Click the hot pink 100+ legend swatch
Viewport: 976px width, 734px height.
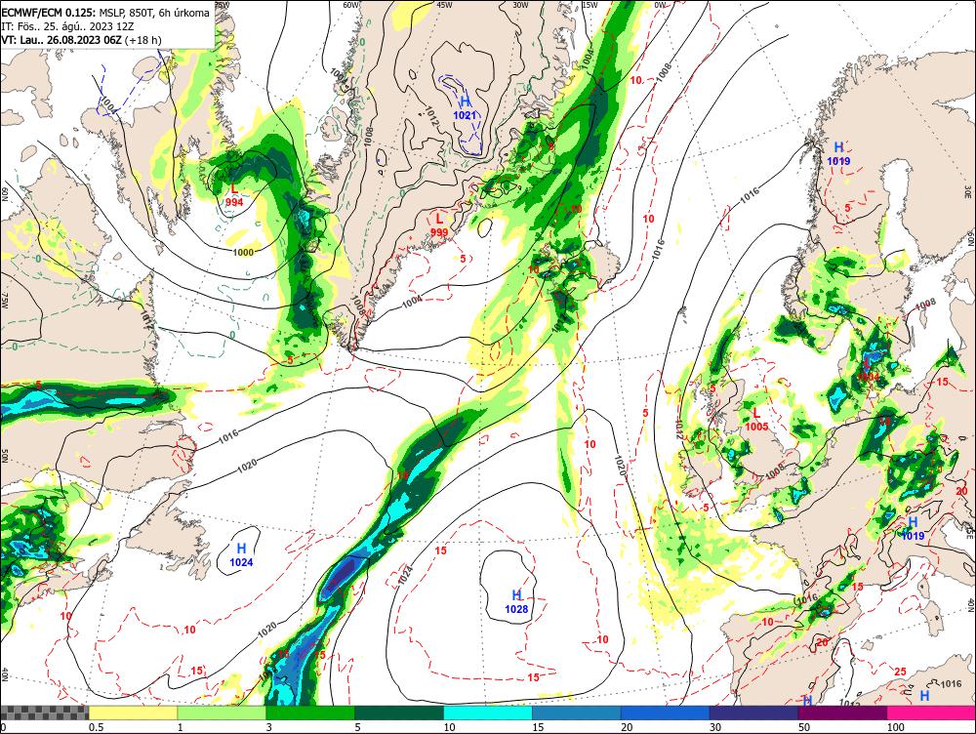[931, 713]
